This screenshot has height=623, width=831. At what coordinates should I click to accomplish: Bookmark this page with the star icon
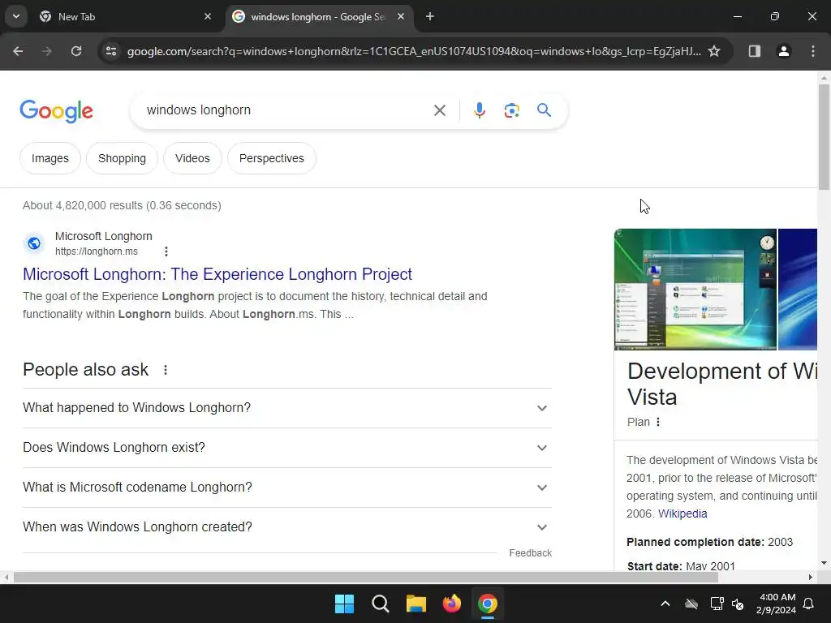pos(714,51)
